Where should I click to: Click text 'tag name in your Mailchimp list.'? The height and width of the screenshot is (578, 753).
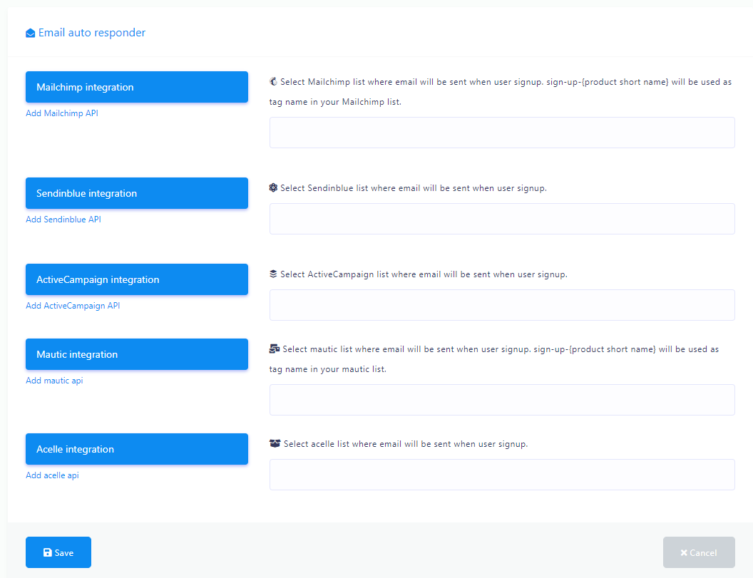335,102
